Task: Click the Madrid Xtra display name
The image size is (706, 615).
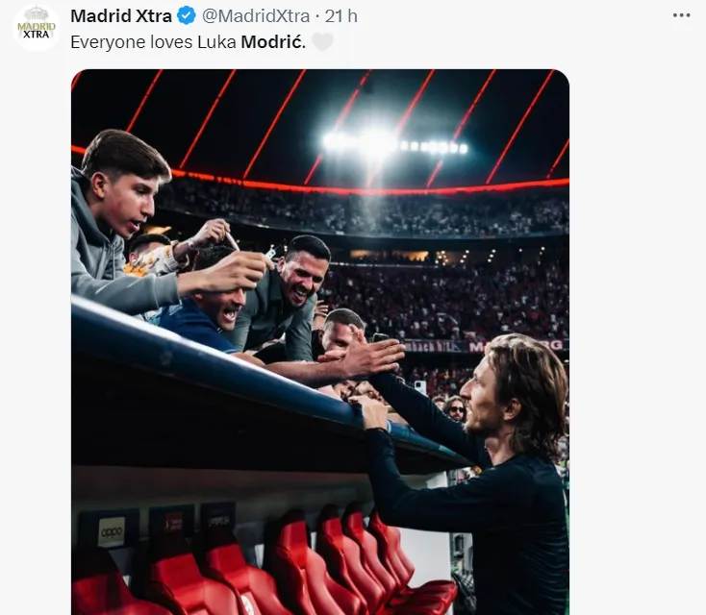Action: (121, 16)
